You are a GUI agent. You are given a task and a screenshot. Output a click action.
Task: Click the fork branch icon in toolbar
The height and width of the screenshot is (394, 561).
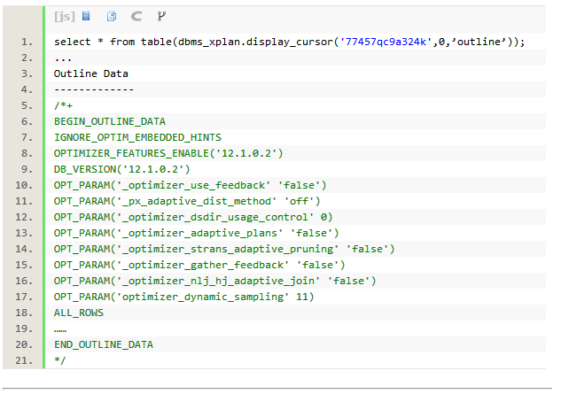(x=160, y=16)
